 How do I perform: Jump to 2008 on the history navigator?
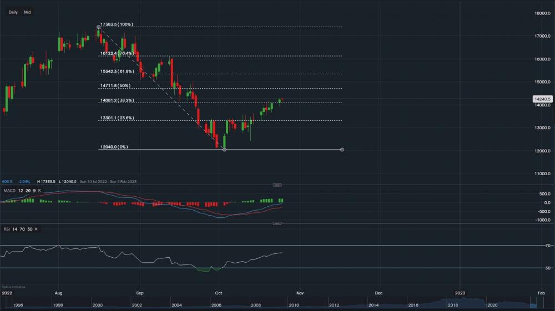click(255, 305)
